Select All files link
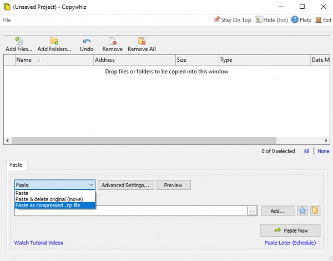The image size is (333, 261). 306,151
